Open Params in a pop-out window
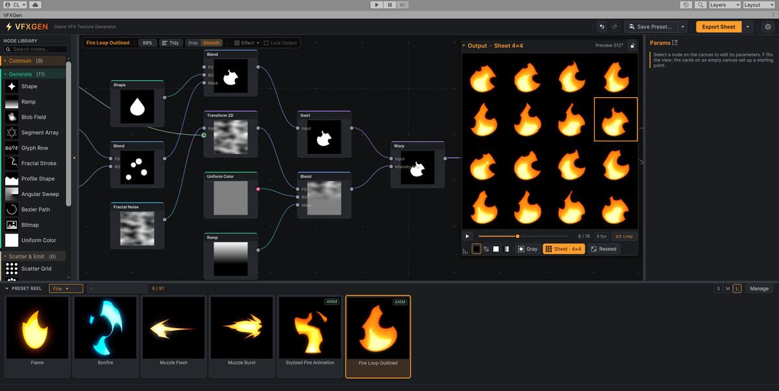 click(674, 43)
